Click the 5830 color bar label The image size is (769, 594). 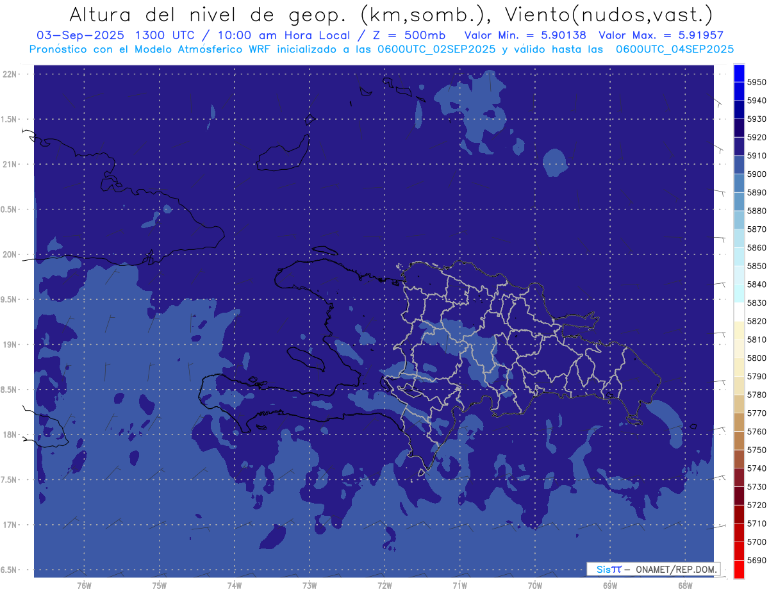tap(757, 302)
